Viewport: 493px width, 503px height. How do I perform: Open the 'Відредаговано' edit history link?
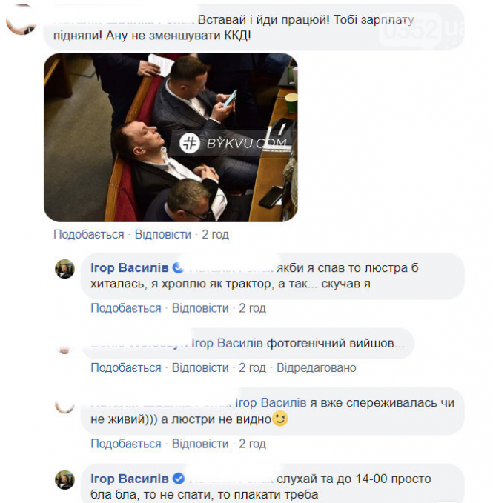316,367
